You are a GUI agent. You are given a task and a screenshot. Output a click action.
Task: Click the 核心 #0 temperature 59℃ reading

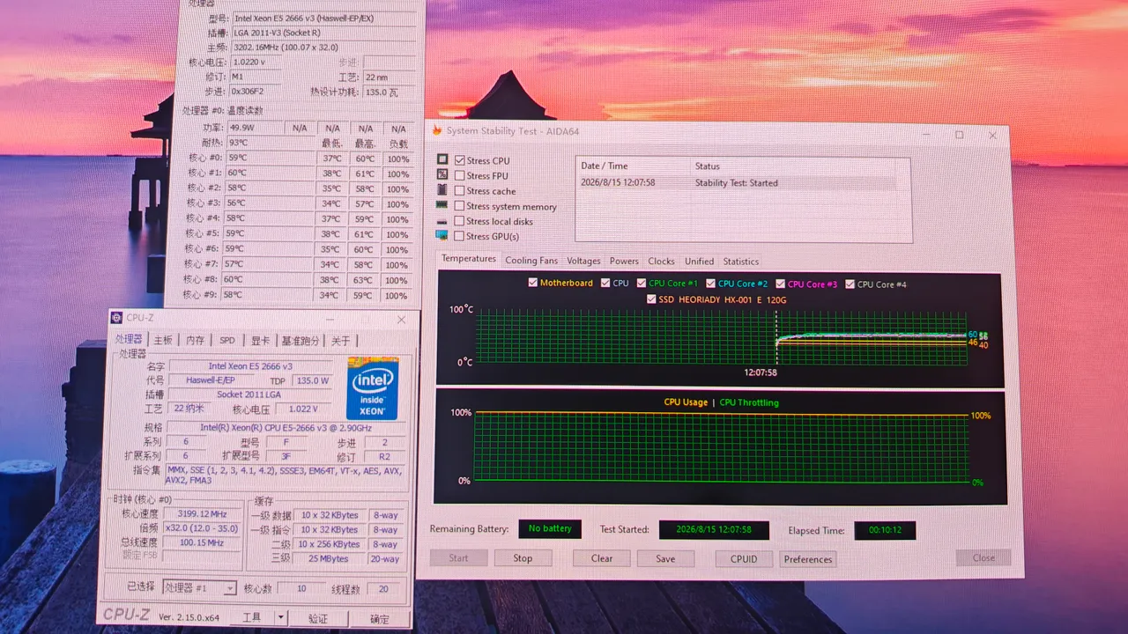coord(269,158)
